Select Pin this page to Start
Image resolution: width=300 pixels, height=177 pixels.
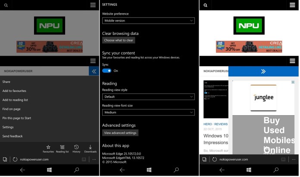pyautogui.click(x=17, y=118)
